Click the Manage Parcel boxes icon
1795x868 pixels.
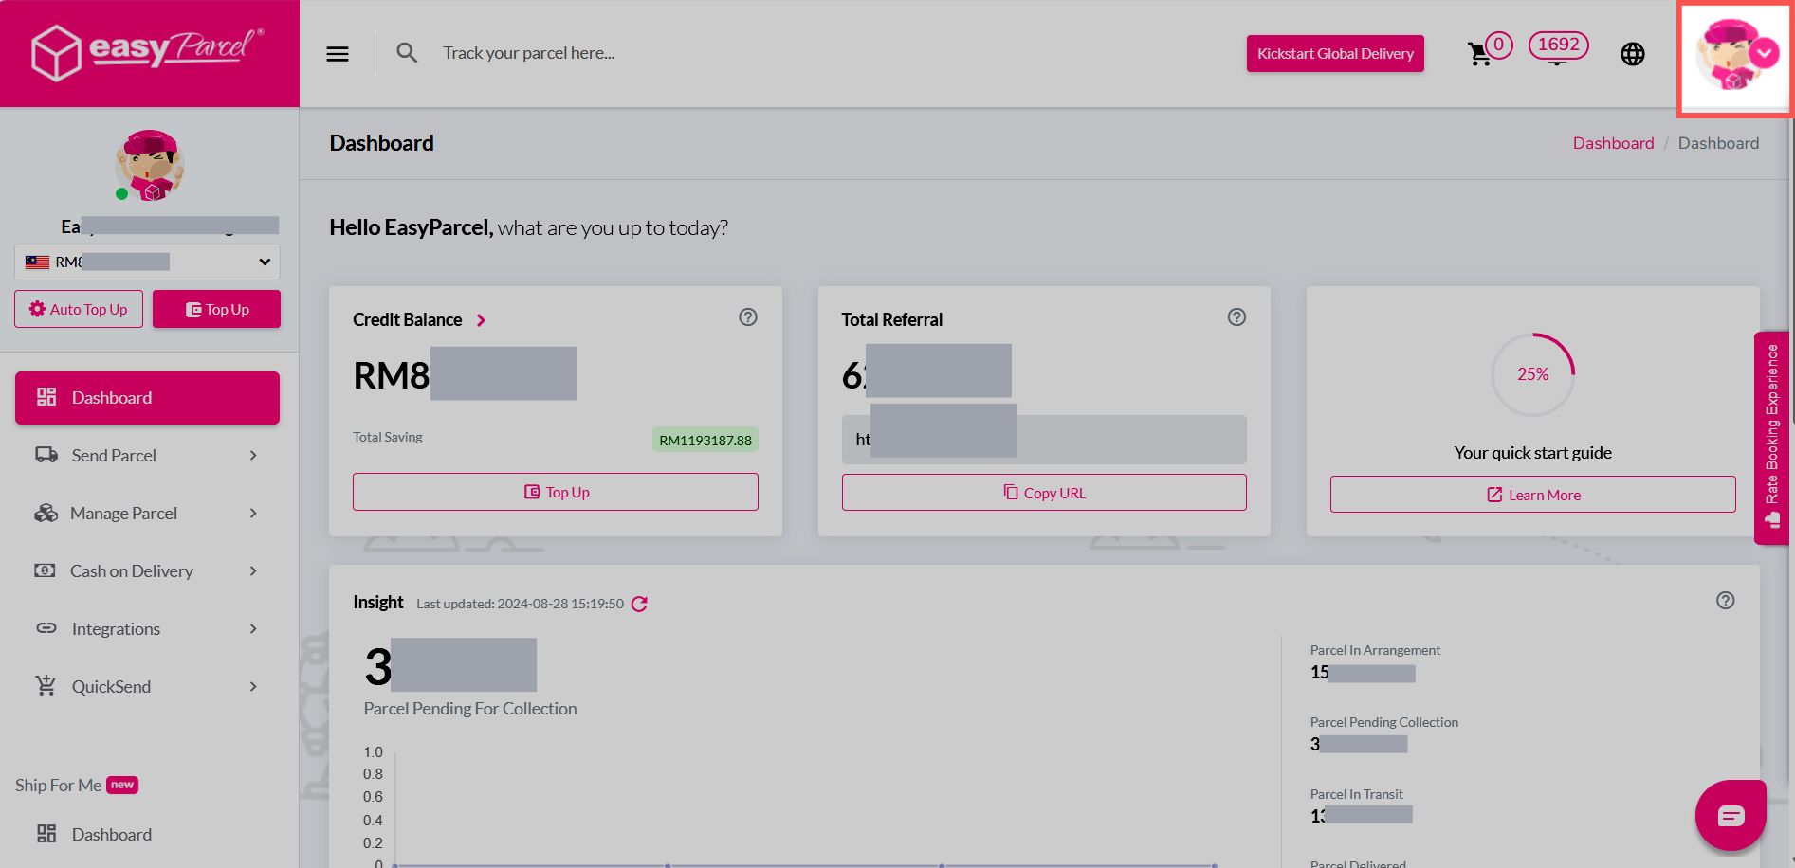click(46, 513)
